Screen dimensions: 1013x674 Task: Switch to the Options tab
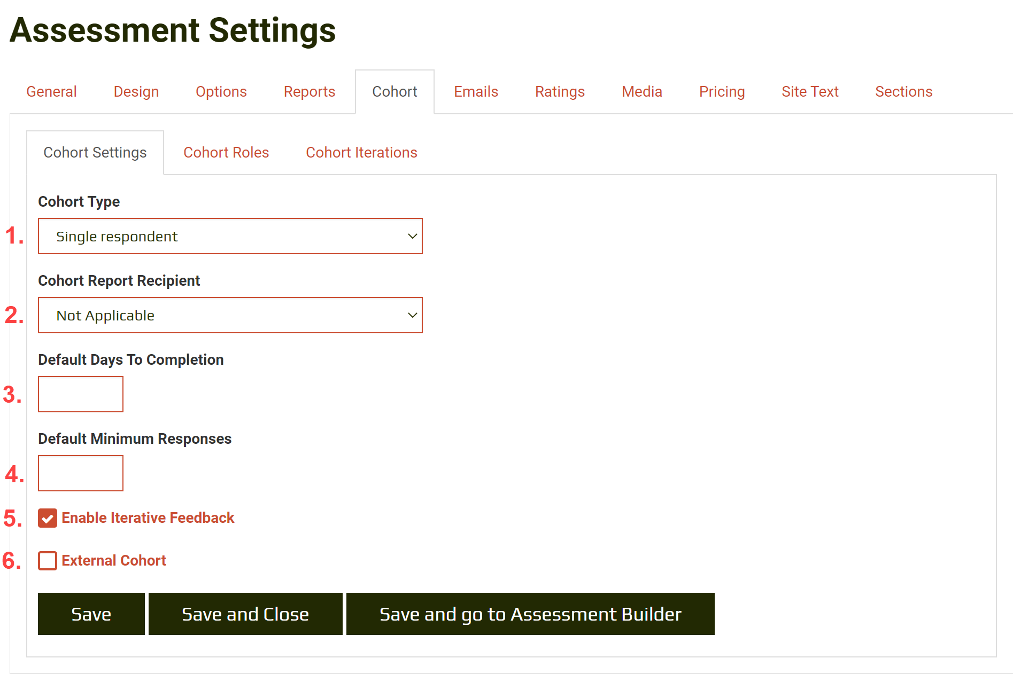[x=221, y=91]
